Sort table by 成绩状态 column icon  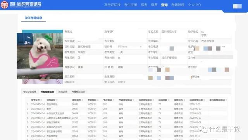[x=184, y=100]
